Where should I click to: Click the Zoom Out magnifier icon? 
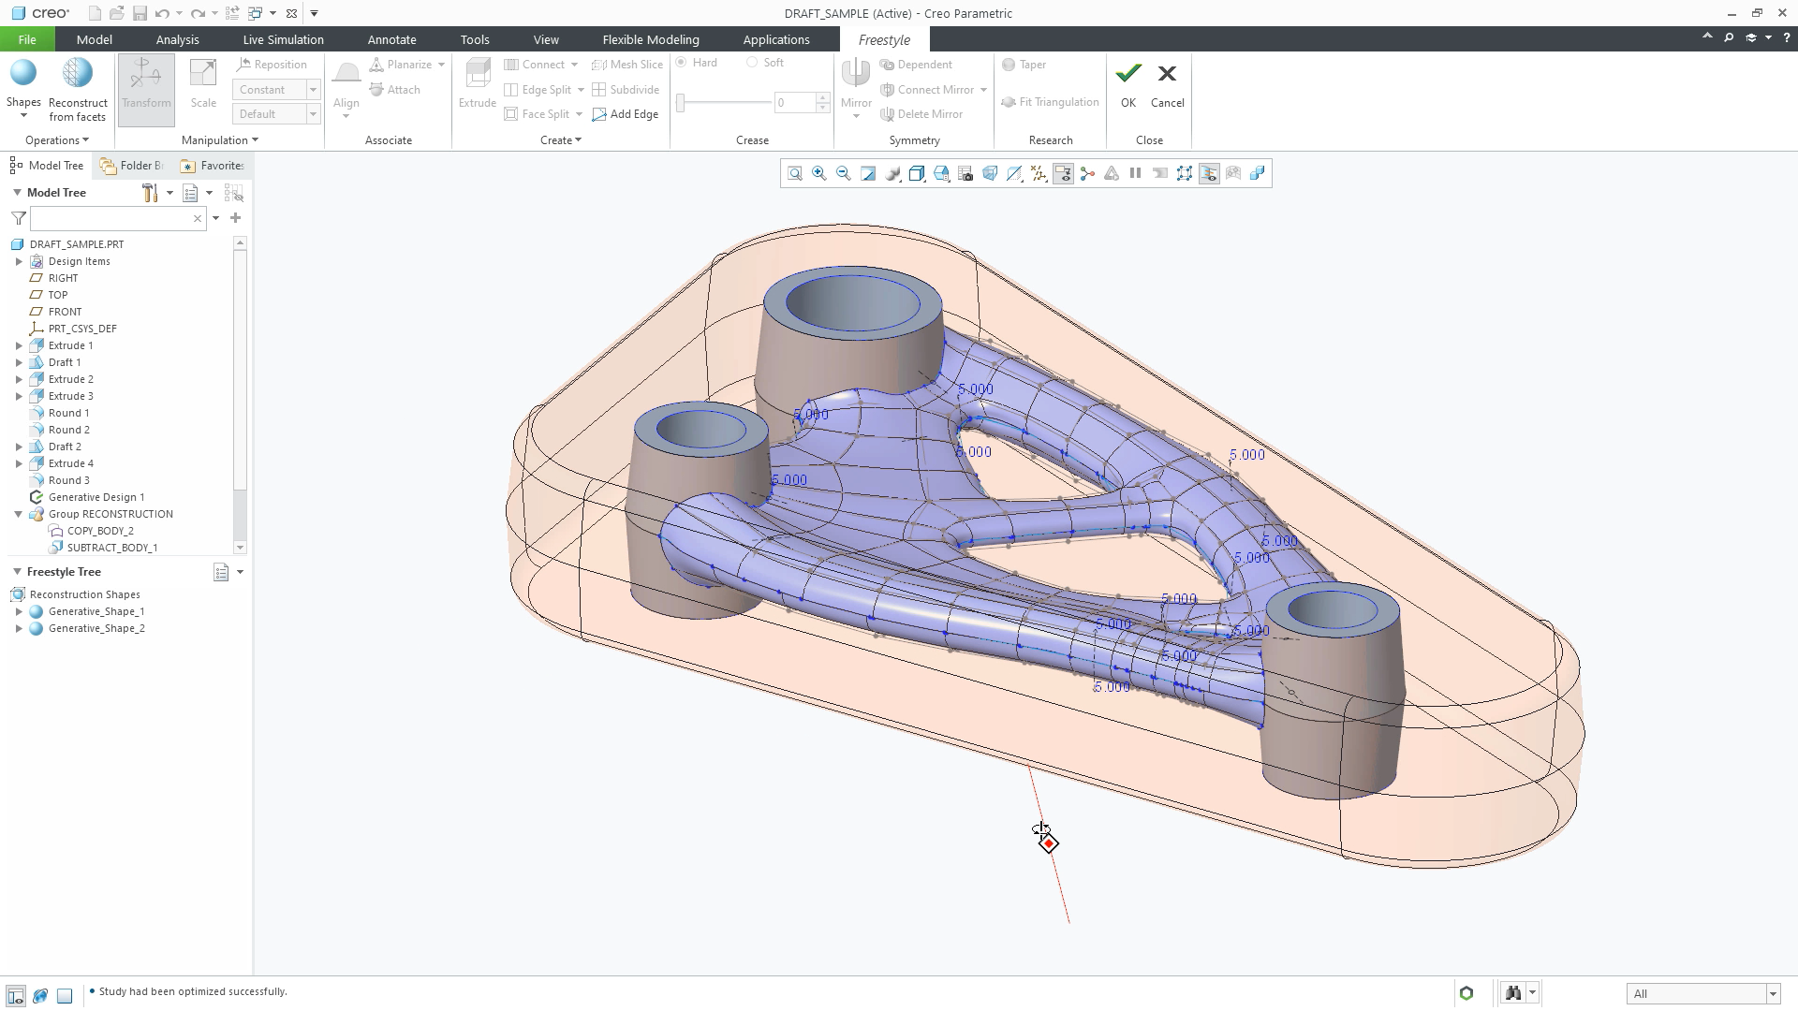tap(844, 173)
